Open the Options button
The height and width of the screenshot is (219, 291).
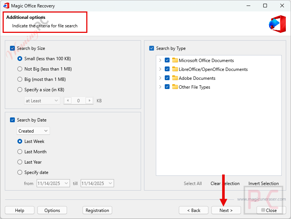tap(52, 210)
